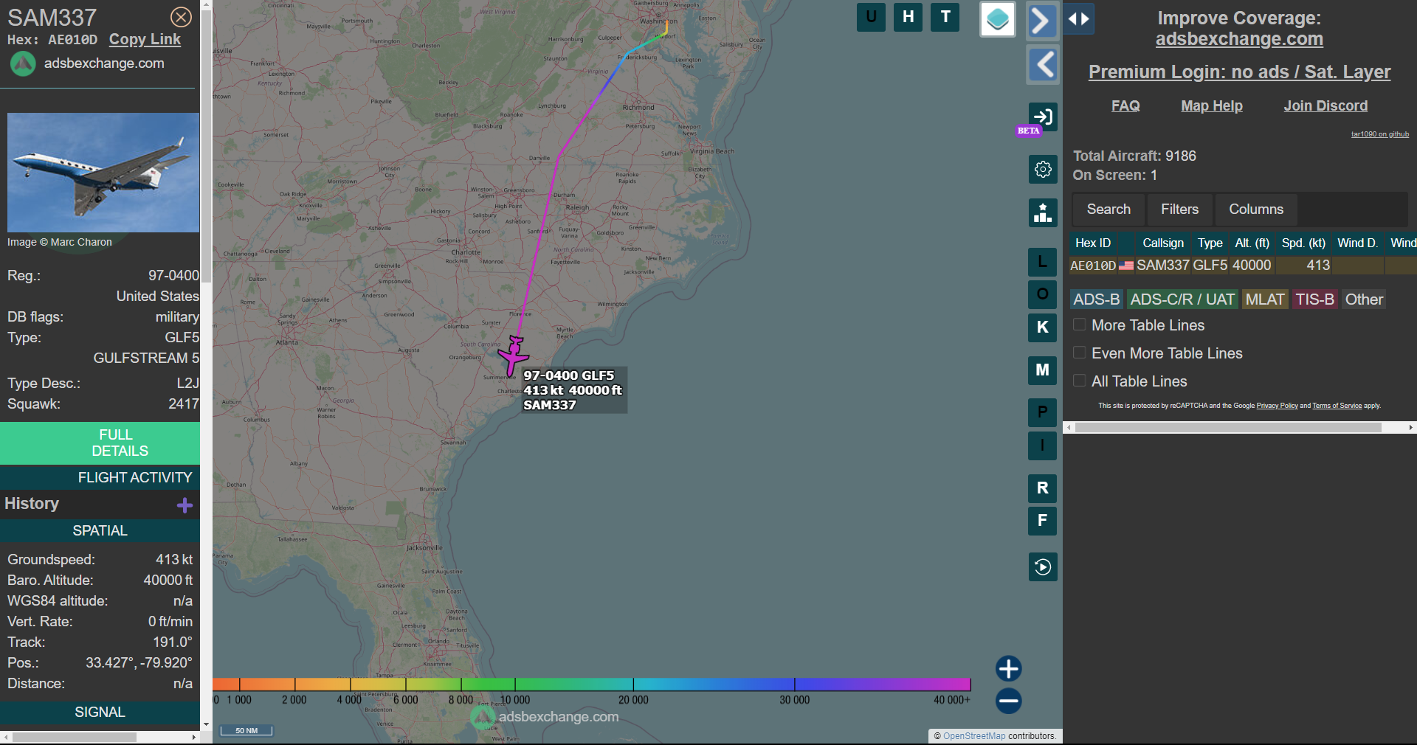Select the magenta aircraft icon on map

pyautogui.click(x=513, y=356)
